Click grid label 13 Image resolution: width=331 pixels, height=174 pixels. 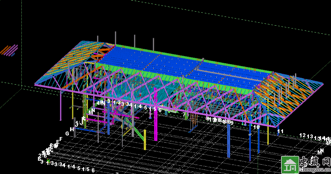(x=310, y=137)
